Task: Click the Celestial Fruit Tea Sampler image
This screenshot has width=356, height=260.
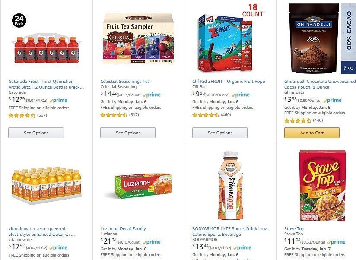Action: point(138,38)
